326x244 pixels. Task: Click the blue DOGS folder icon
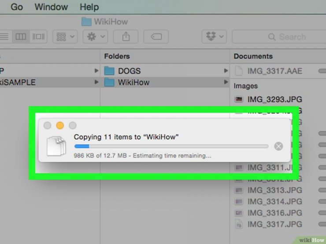pyautogui.click(x=109, y=71)
